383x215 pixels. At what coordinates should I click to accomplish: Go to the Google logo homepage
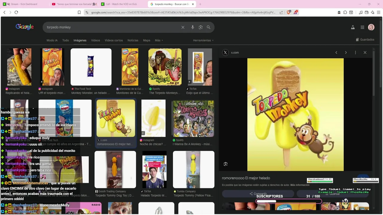click(x=25, y=27)
